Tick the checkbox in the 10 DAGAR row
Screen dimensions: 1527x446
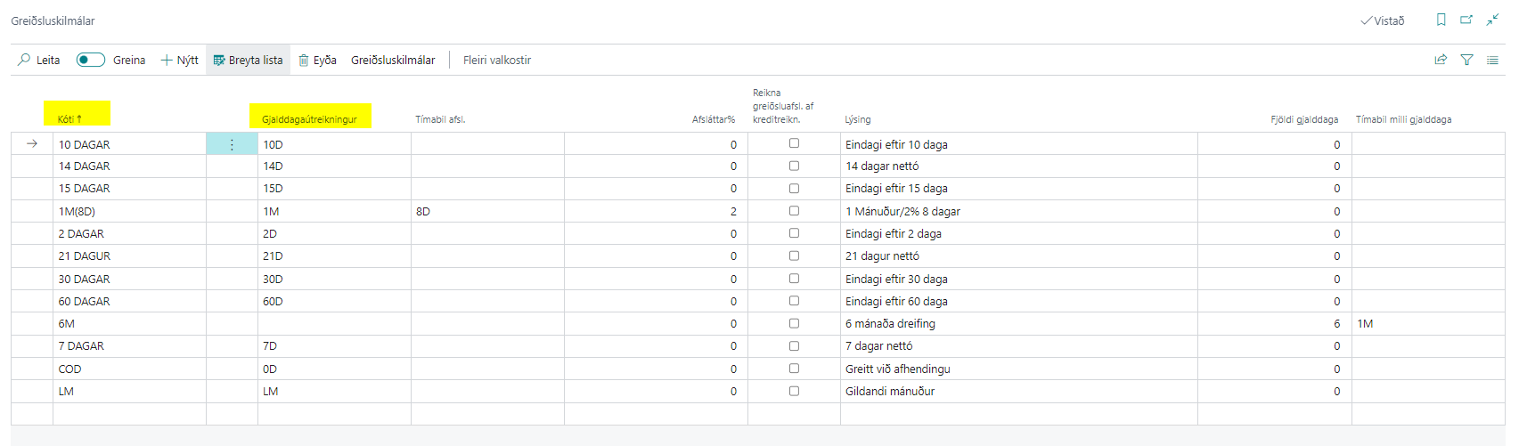tap(794, 143)
